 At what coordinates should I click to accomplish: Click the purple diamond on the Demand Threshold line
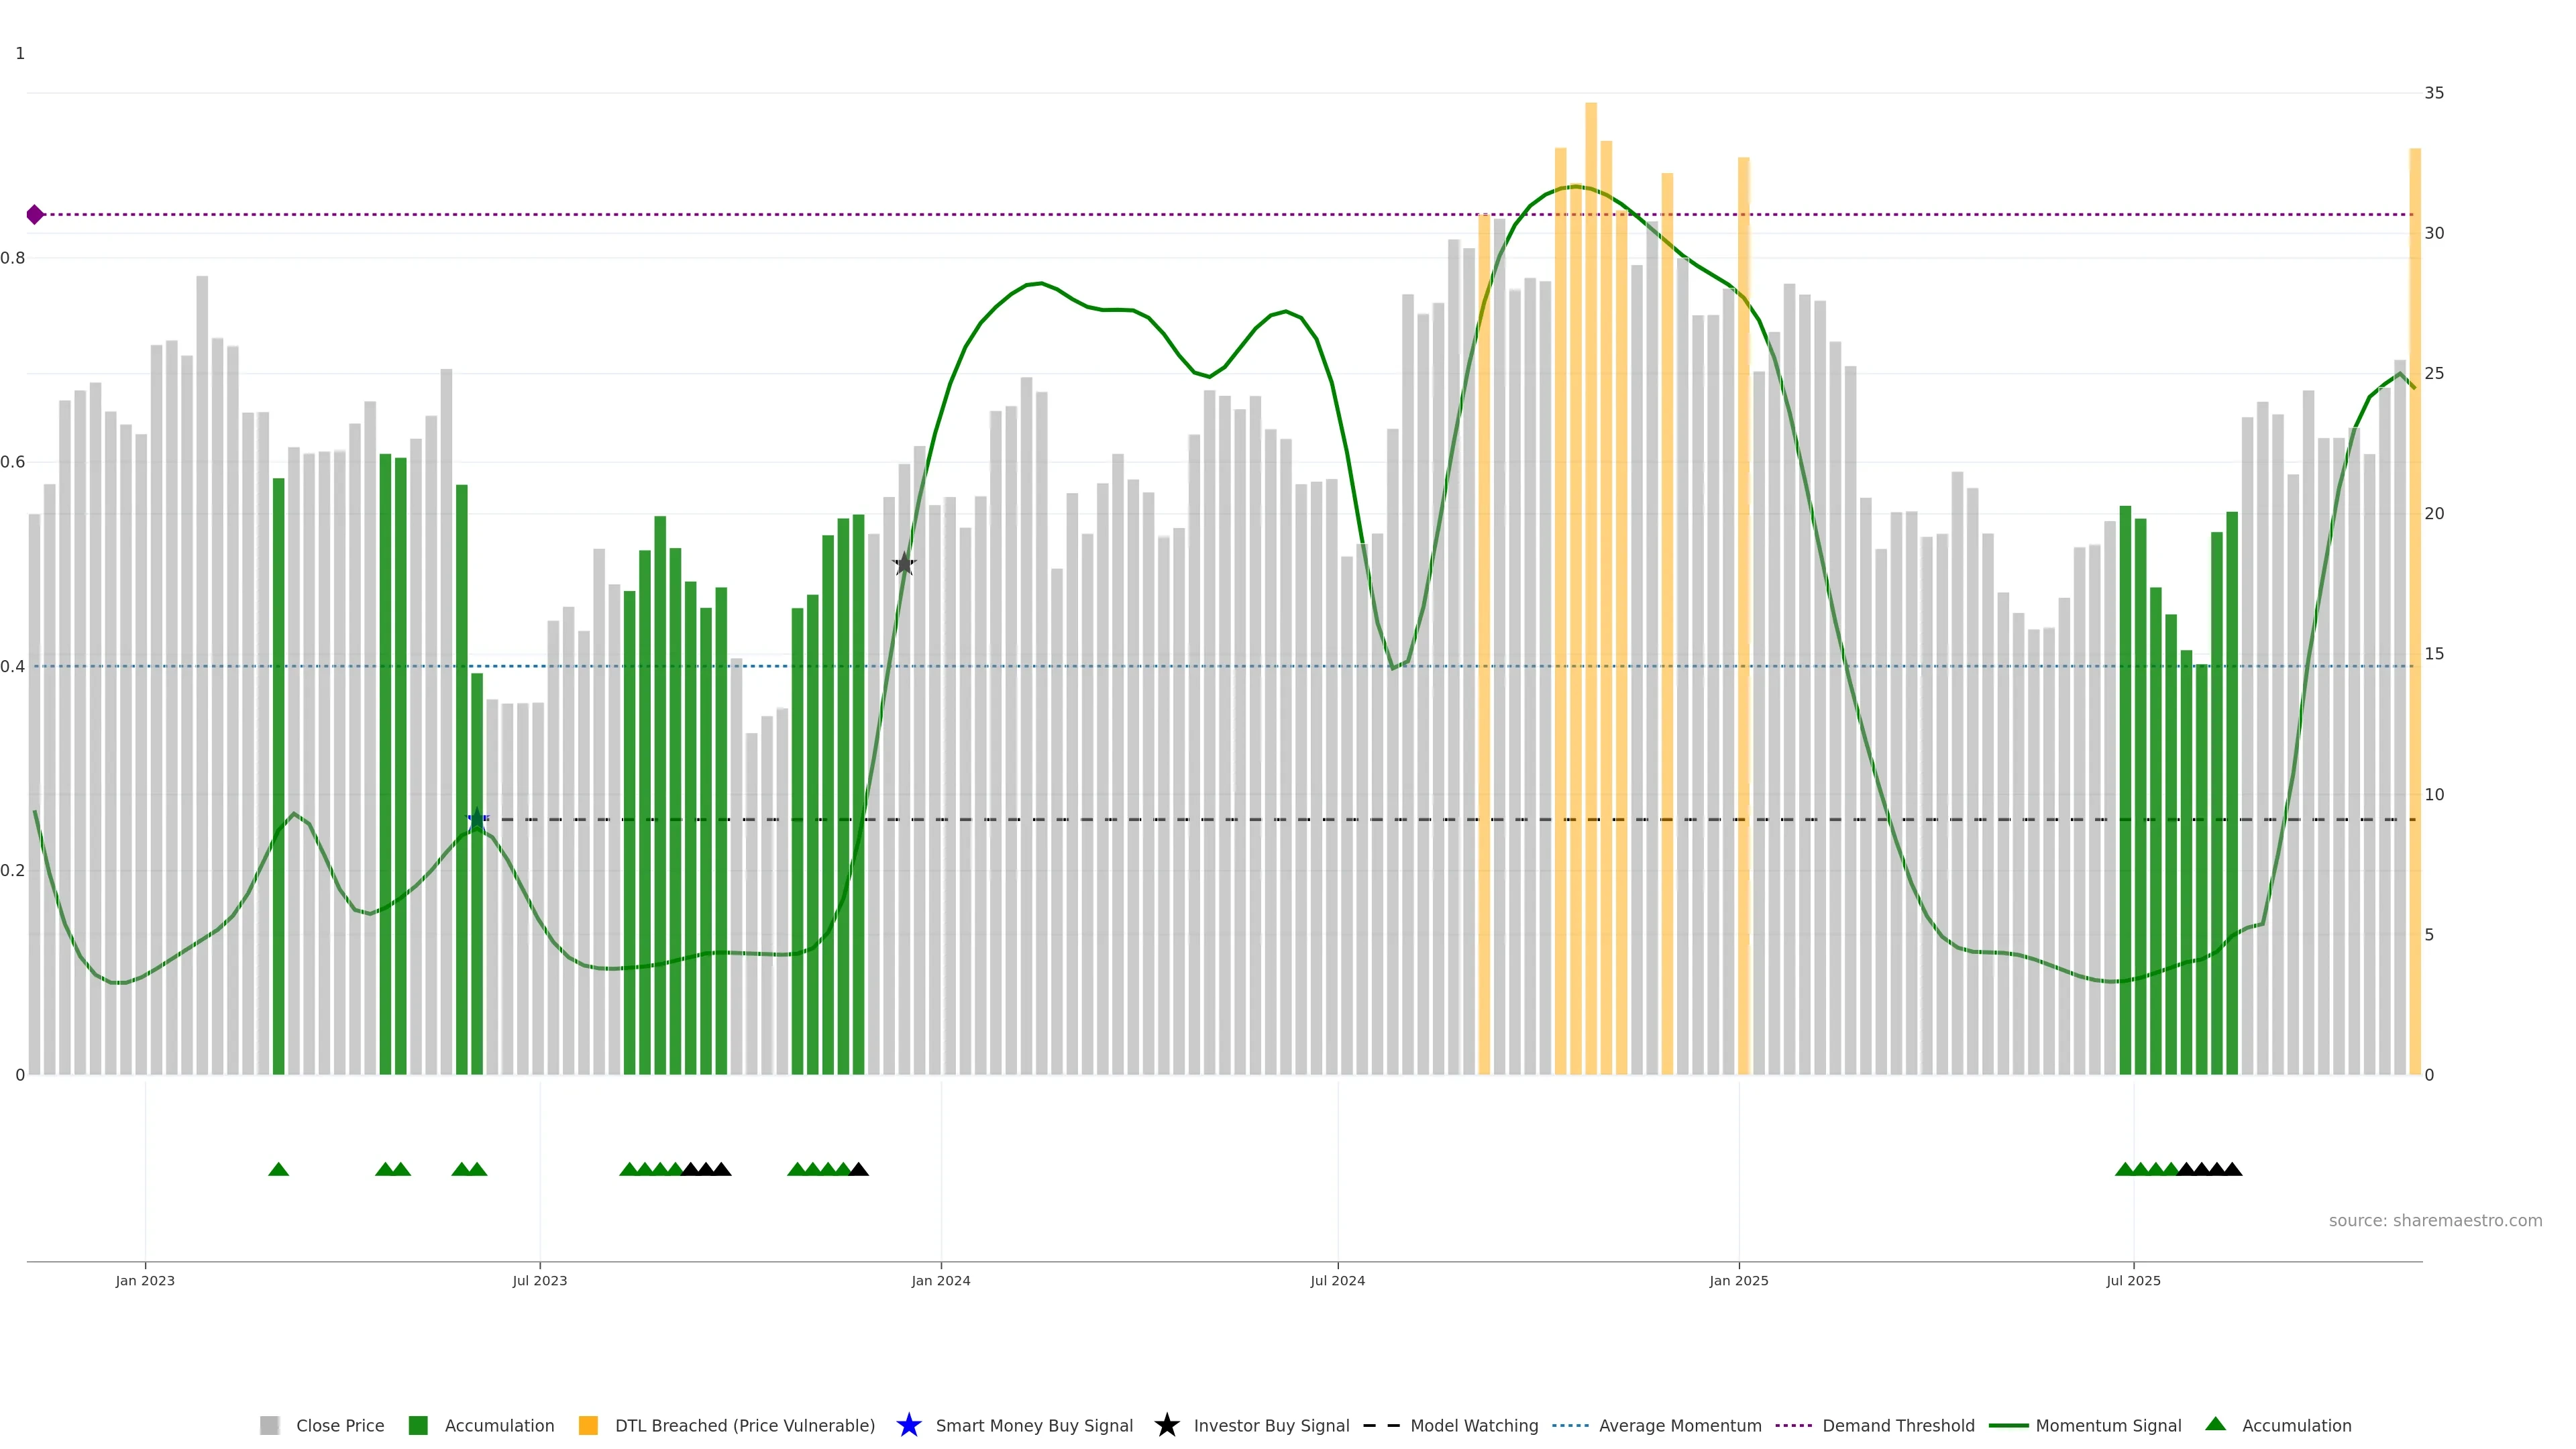coord(35,214)
